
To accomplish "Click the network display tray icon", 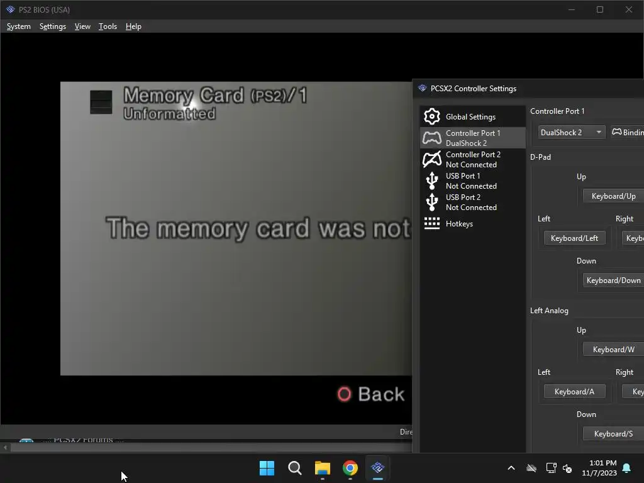I will 551,468.
